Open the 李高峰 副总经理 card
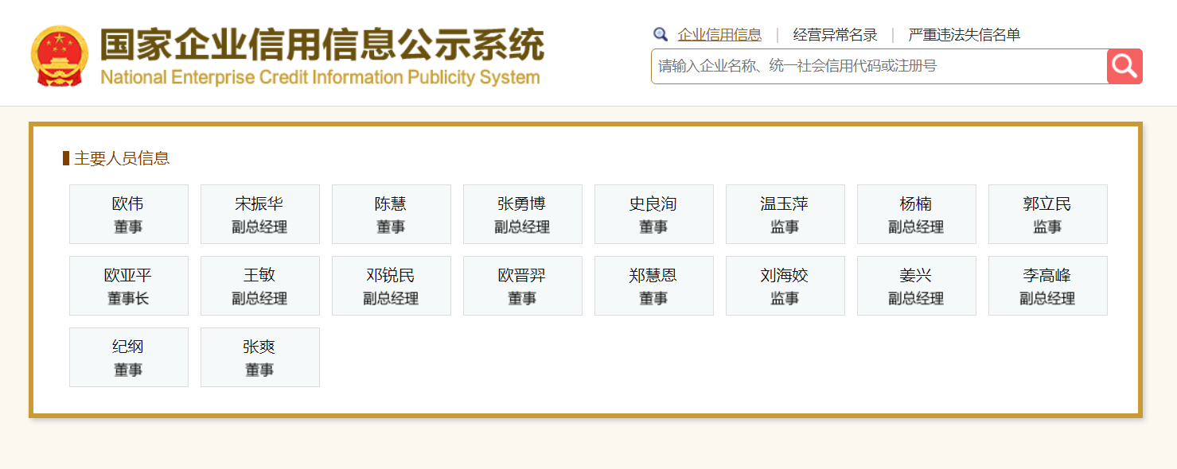1177x469 pixels. point(1048,286)
